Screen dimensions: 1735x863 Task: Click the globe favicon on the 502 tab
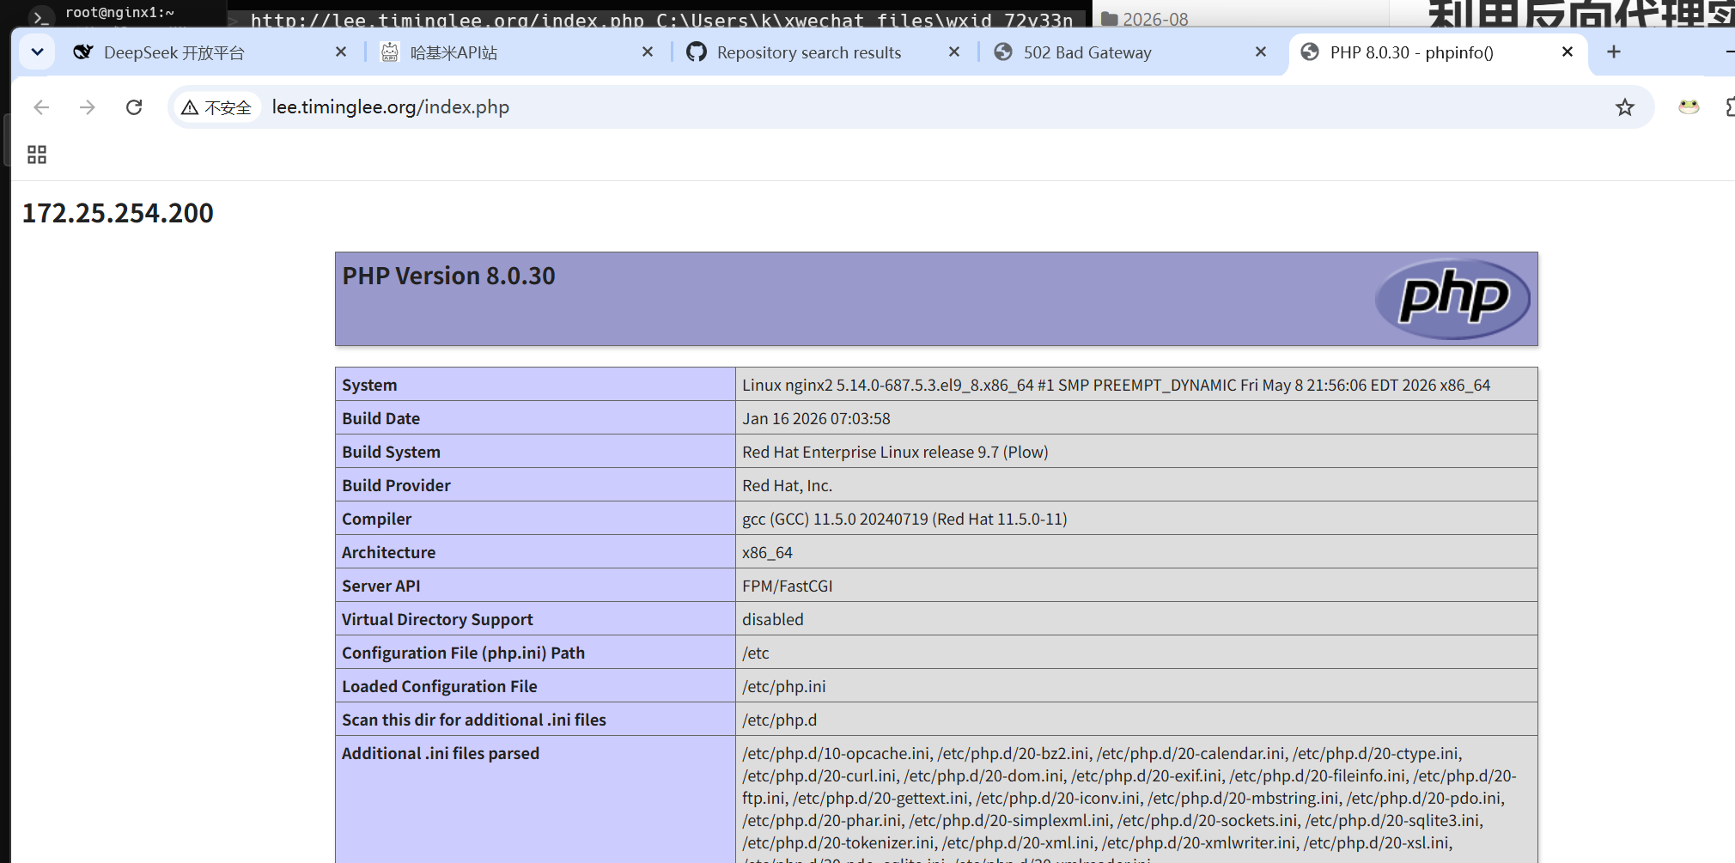1003,52
